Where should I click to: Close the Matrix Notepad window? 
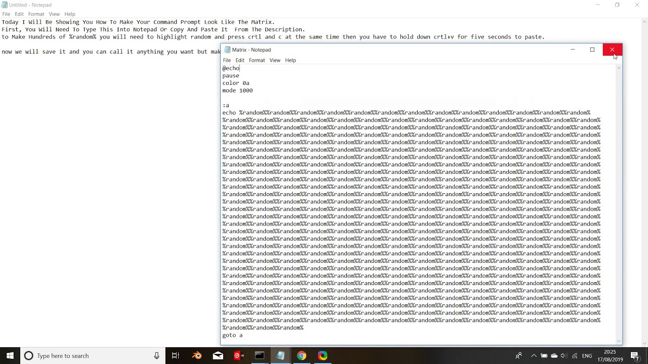[x=612, y=50]
